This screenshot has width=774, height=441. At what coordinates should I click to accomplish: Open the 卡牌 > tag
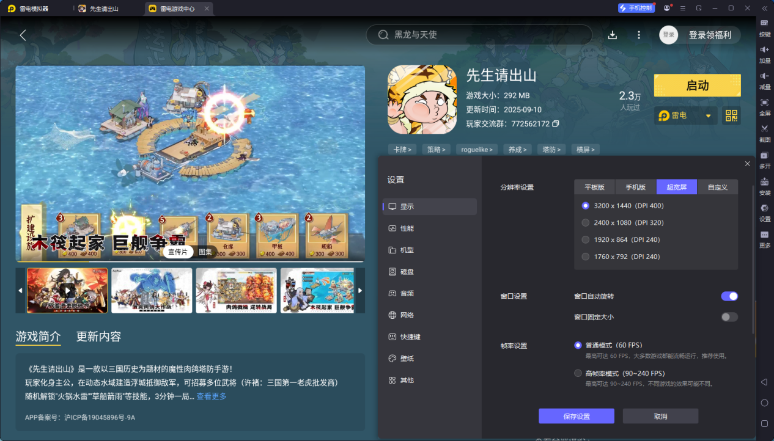[x=402, y=149]
